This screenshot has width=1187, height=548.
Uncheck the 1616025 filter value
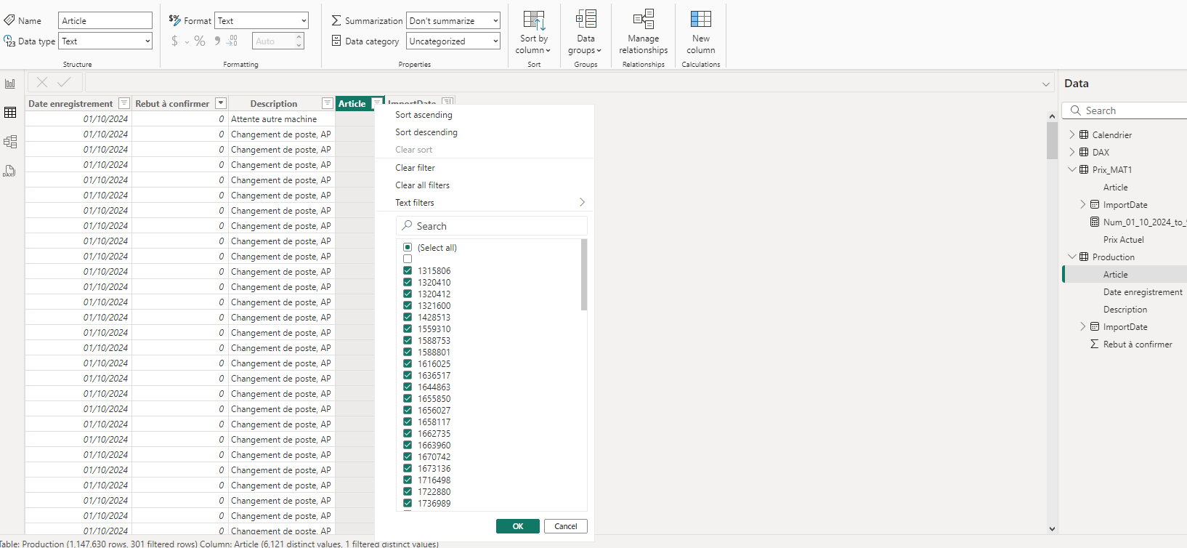click(x=408, y=363)
